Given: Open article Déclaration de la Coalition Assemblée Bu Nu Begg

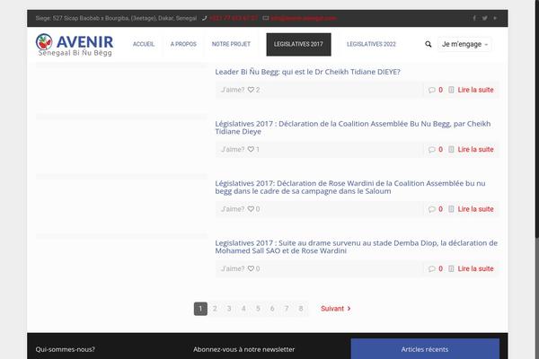Looking at the screenshot, I should [x=353, y=127].
